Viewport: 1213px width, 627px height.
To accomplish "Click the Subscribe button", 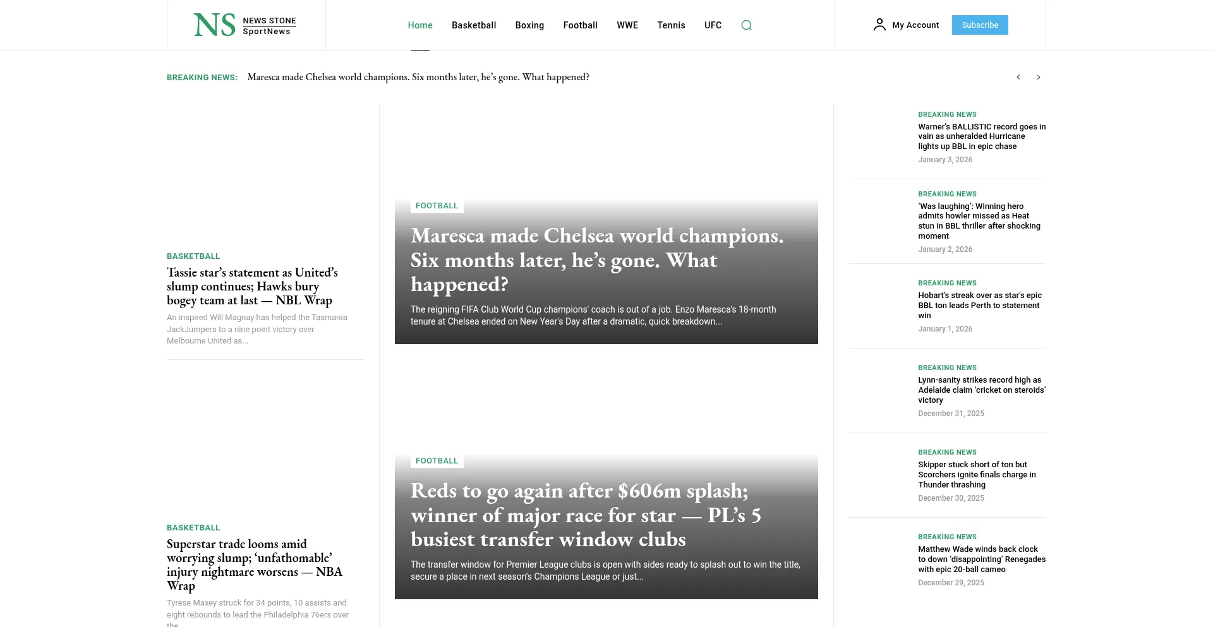I will [980, 25].
